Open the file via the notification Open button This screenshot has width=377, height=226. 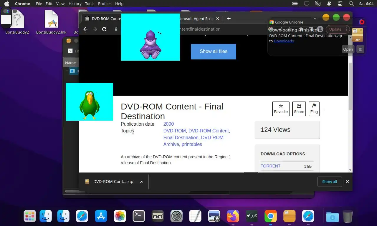(x=348, y=49)
